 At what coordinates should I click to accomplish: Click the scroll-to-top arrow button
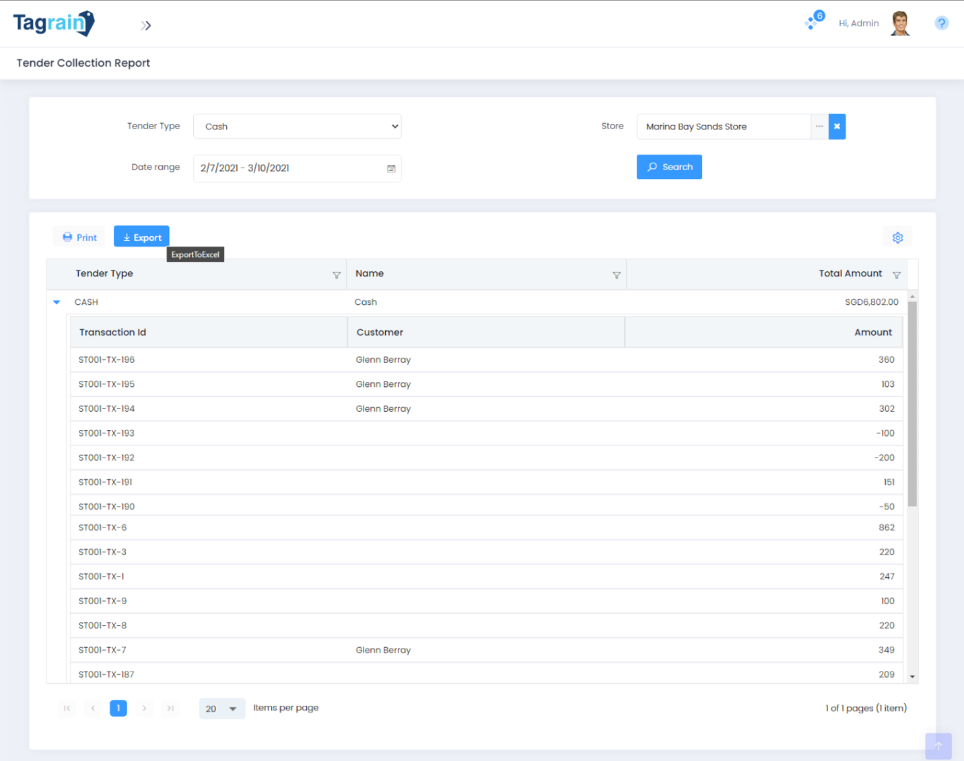[938, 746]
